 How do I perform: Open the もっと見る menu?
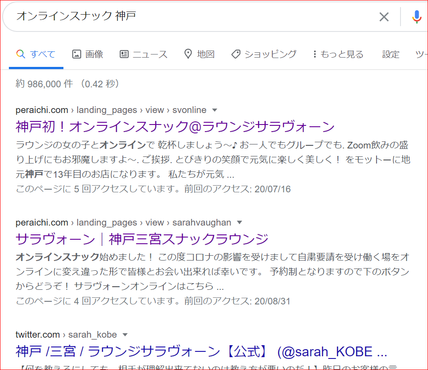coord(338,54)
